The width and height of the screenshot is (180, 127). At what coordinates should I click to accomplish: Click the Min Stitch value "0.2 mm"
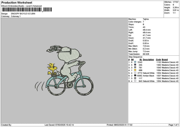point(146,49)
